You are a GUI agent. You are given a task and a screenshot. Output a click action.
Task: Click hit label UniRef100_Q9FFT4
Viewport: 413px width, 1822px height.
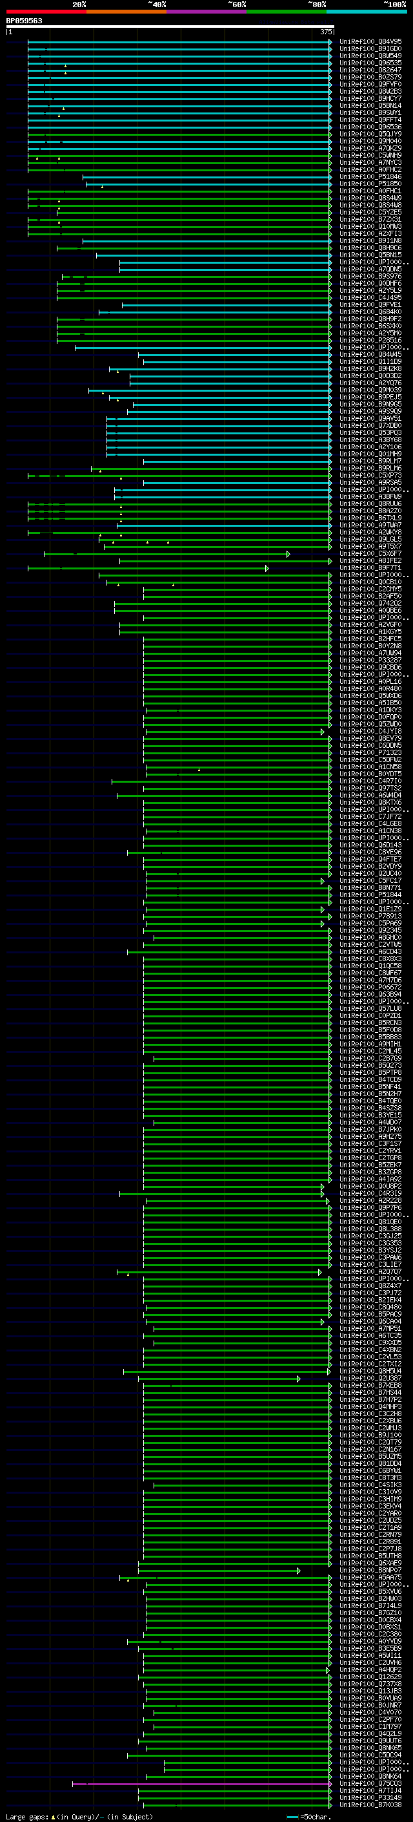click(370, 120)
